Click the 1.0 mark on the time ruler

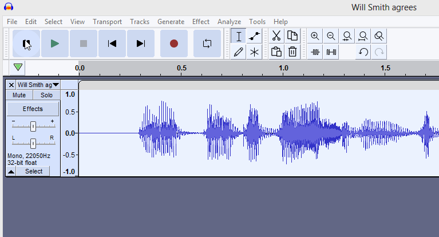[283, 68]
